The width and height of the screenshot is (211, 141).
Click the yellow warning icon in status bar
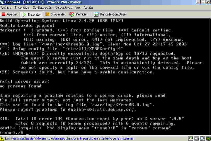[x=2, y=139]
